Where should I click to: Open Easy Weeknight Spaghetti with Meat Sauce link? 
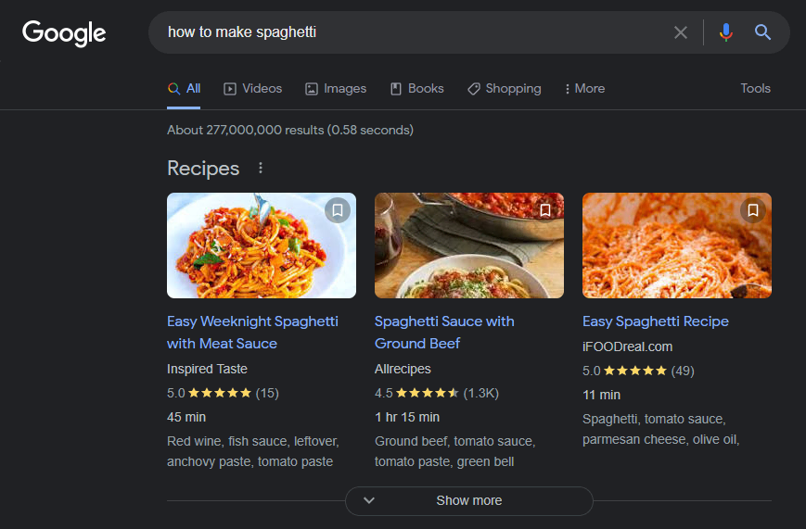coord(252,333)
